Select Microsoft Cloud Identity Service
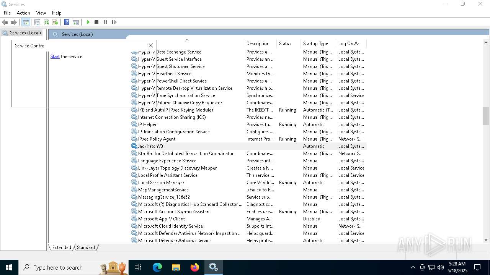This screenshot has width=490, height=275. (170, 226)
